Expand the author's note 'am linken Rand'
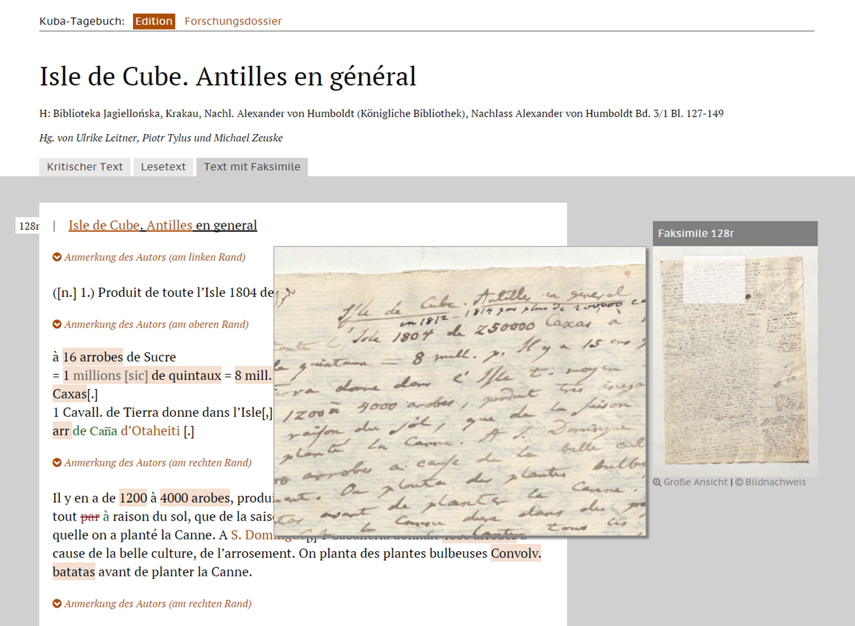Screen dimensions: 855x626 [57, 257]
